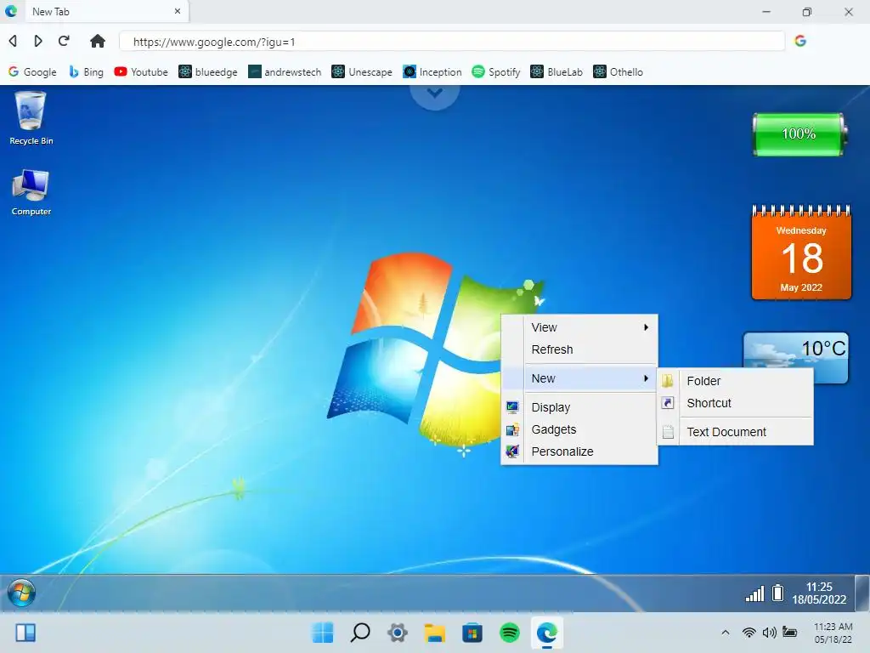Click the Show desktop strip in Windows 7 taskbar

[x=862, y=593]
